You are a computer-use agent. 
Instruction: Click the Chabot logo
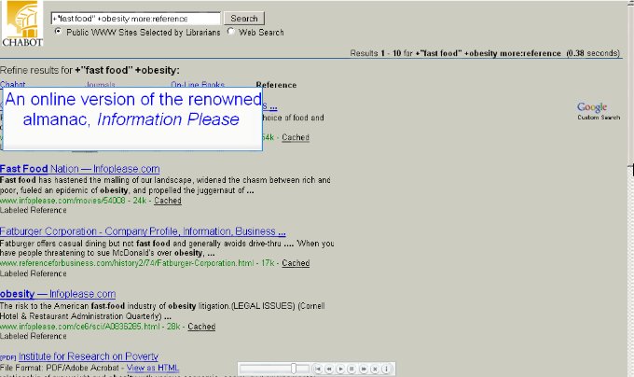click(21, 23)
